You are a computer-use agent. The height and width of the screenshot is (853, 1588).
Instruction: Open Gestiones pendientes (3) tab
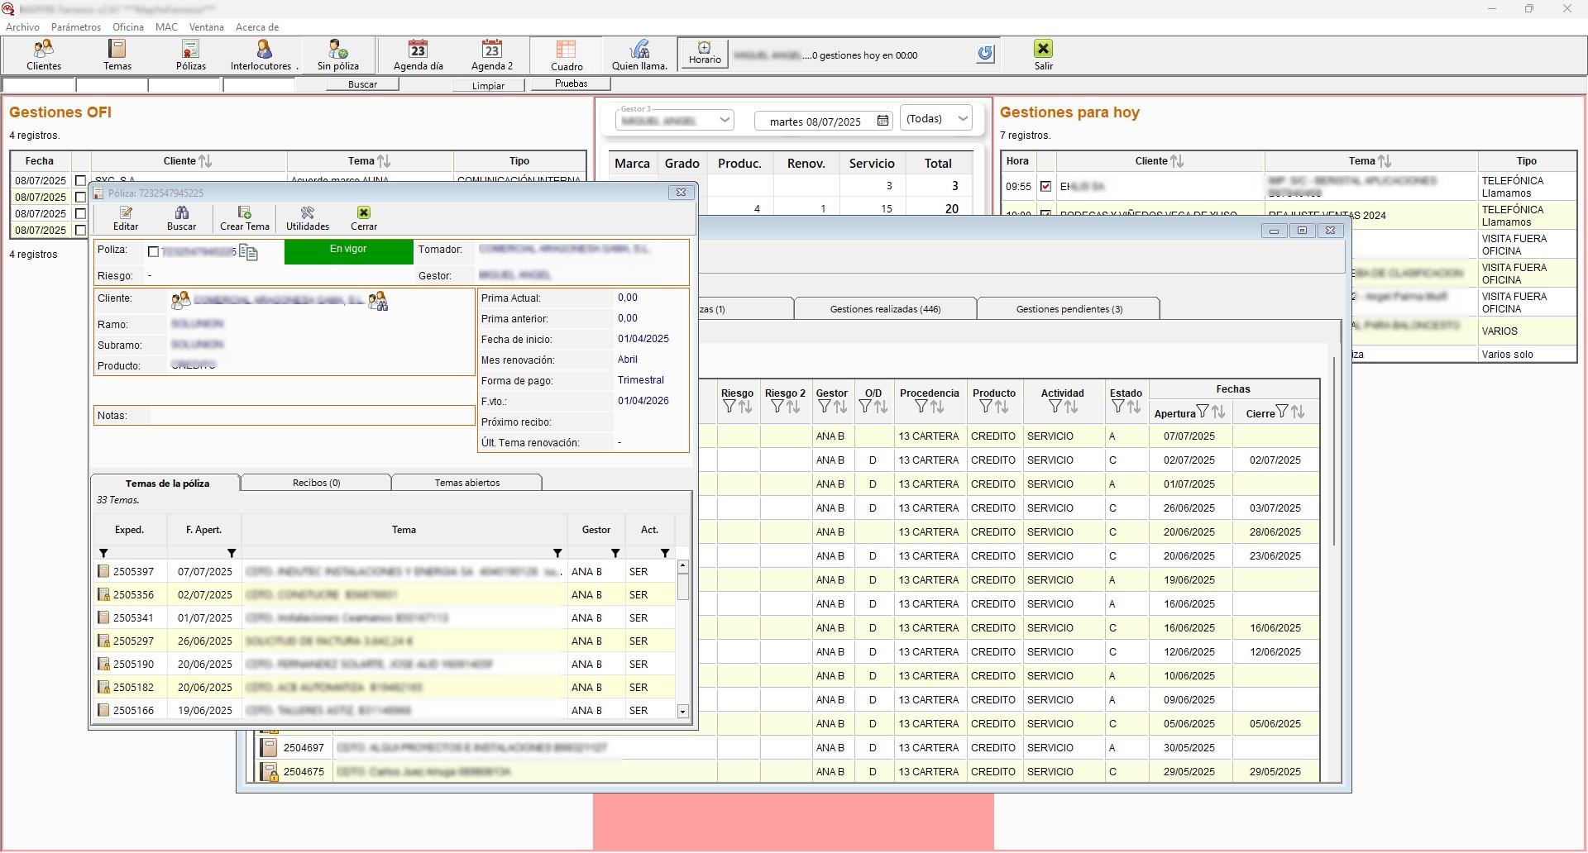coord(1069,308)
